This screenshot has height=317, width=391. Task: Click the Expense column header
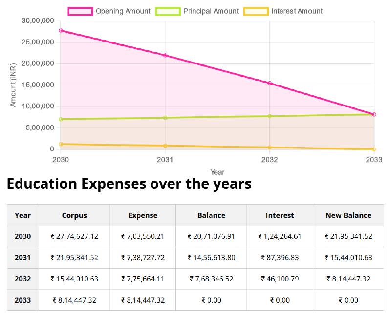(143, 215)
